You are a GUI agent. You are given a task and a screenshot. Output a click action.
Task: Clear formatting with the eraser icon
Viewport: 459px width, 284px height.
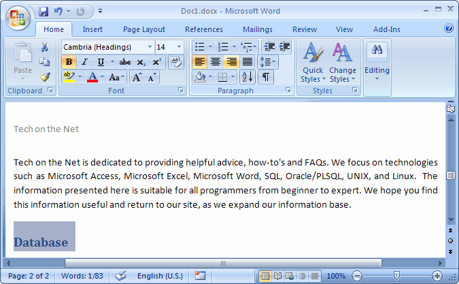coord(176,62)
